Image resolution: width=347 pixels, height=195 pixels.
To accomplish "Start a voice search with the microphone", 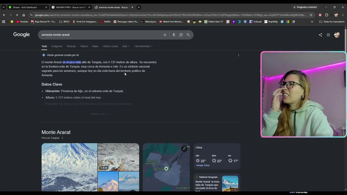I will pyautogui.click(x=174, y=35).
